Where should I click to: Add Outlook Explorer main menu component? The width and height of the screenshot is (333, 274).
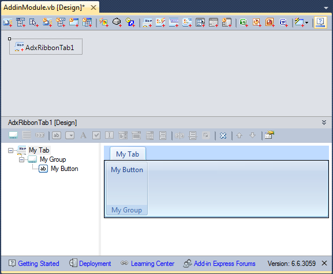pyautogui.click(x=61, y=22)
